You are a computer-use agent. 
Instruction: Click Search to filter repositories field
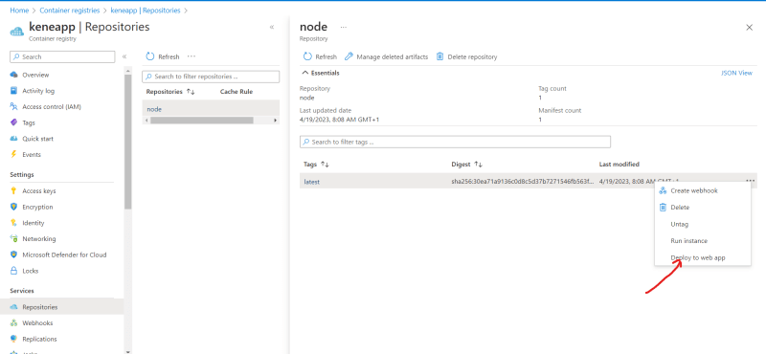211,77
